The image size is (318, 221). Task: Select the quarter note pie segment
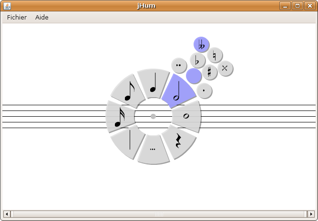tap(154, 83)
